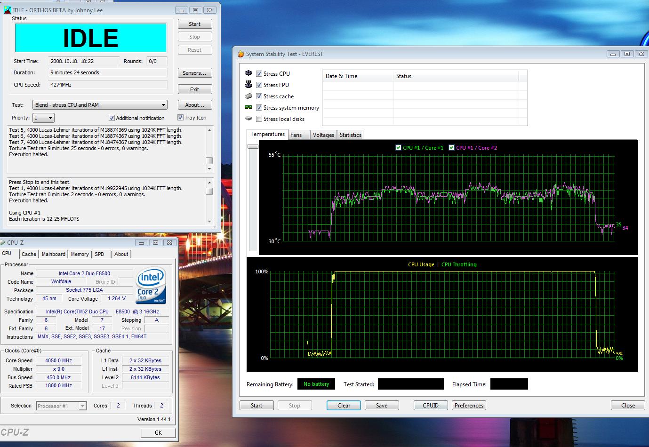Click the CPU-Z title bar icon
This screenshot has height=447, width=649.
coord(3,243)
